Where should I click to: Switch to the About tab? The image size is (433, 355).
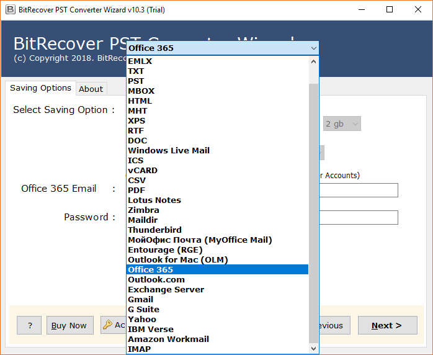[91, 89]
